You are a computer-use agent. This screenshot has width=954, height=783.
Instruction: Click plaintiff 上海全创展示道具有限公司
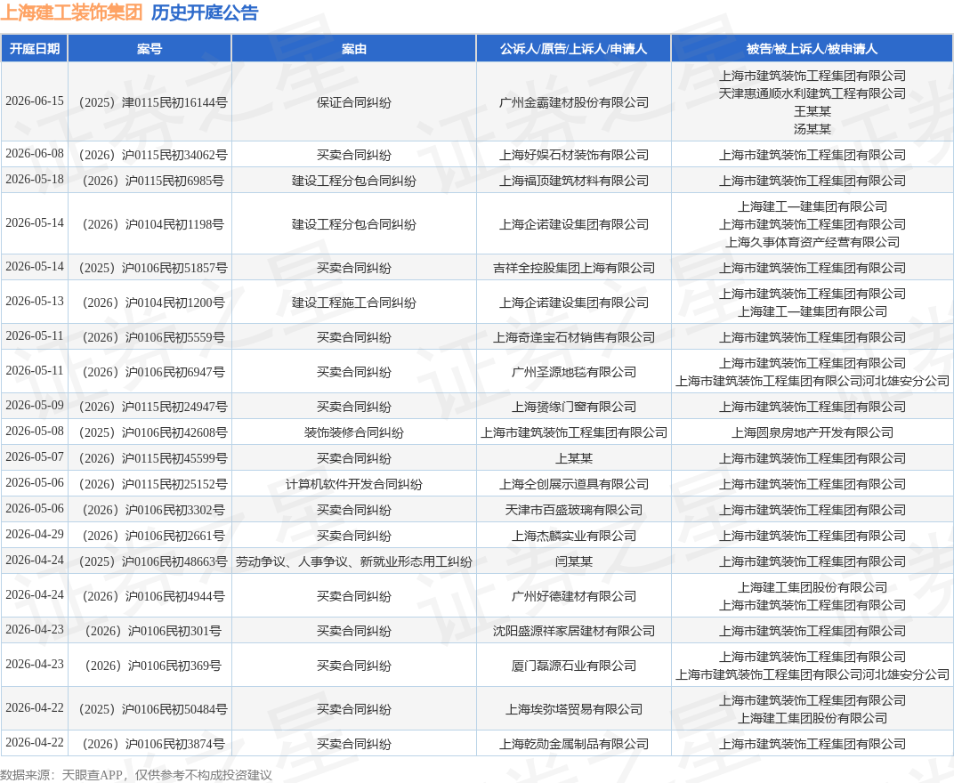[574, 484]
